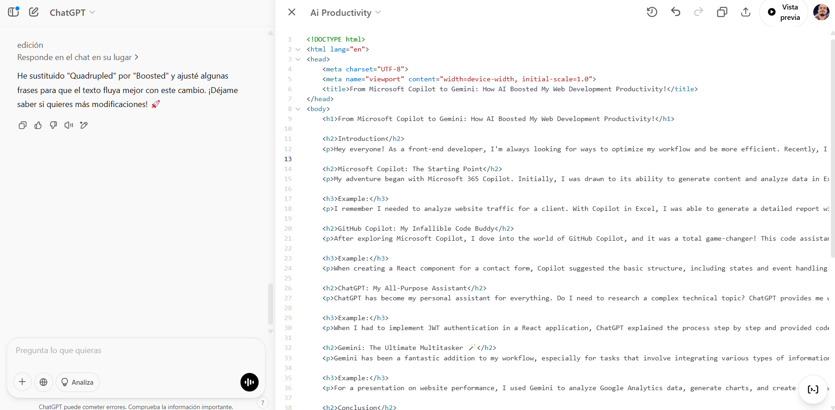This screenshot has height=410, width=835.
Task: Copy the assistant's message
Action: click(x=23, y=125)
